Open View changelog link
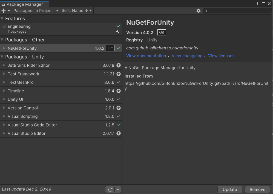Screen dimensions: 273x194 point(187,56)
